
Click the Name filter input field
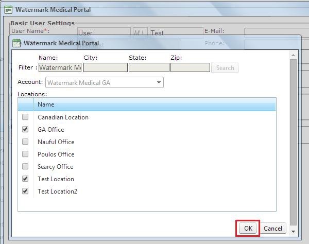point(60,67)
